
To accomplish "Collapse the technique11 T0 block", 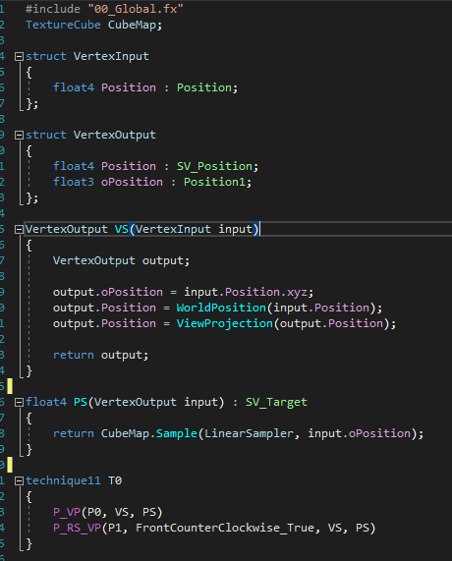I will pos(19,480).
